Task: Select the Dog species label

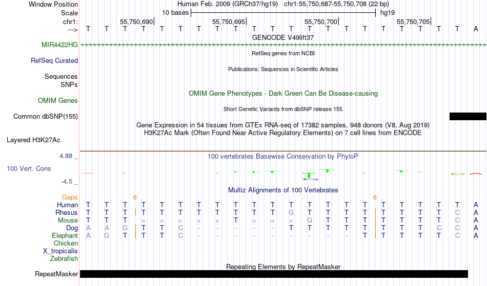Action: pyautogui.click(x=72, y=228)
